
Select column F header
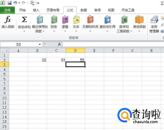click(x=113, y=51)
